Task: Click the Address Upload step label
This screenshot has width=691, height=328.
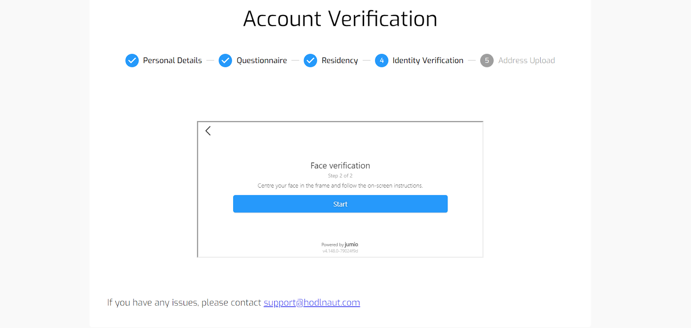Action: point(526,61)
